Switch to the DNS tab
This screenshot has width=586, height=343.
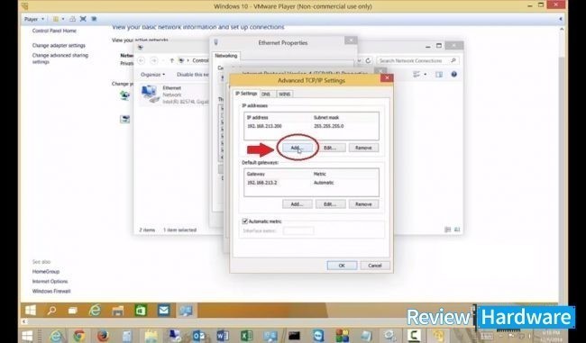pyautogui.click(x=266, y=94)
